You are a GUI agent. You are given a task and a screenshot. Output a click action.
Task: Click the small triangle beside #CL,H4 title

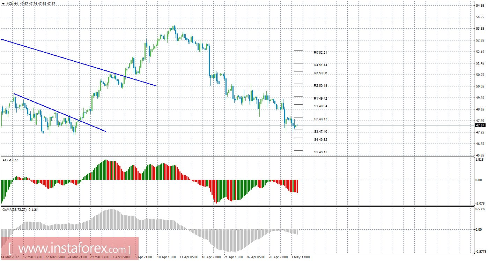(x=3, y=3)
